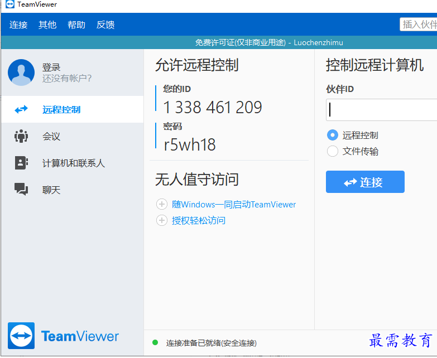Open the 其他 menu

tap(47, 25)
